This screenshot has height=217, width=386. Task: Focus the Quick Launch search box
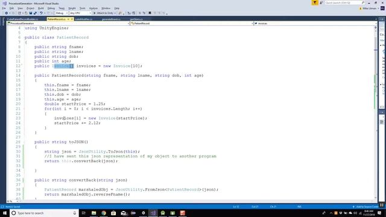[x=344, y=2]
